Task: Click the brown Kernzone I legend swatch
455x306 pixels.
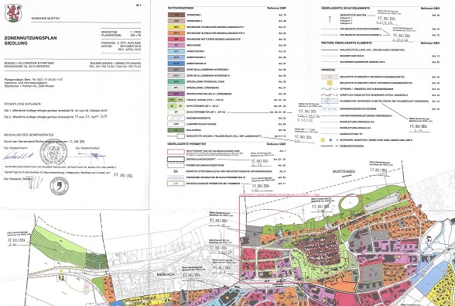Action: coord(176,15)
